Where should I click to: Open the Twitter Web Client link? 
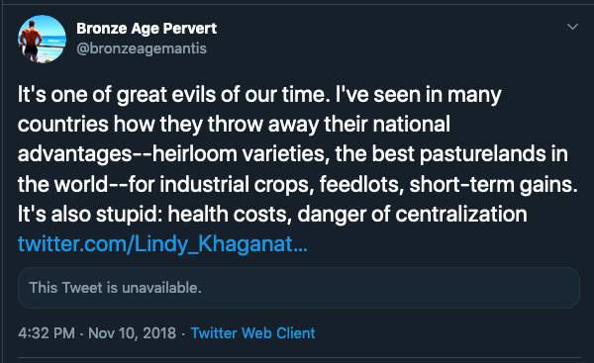click(252, 333)
